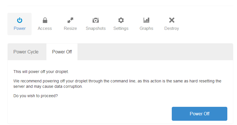Click the Destroy X icon

pos(171,20)
